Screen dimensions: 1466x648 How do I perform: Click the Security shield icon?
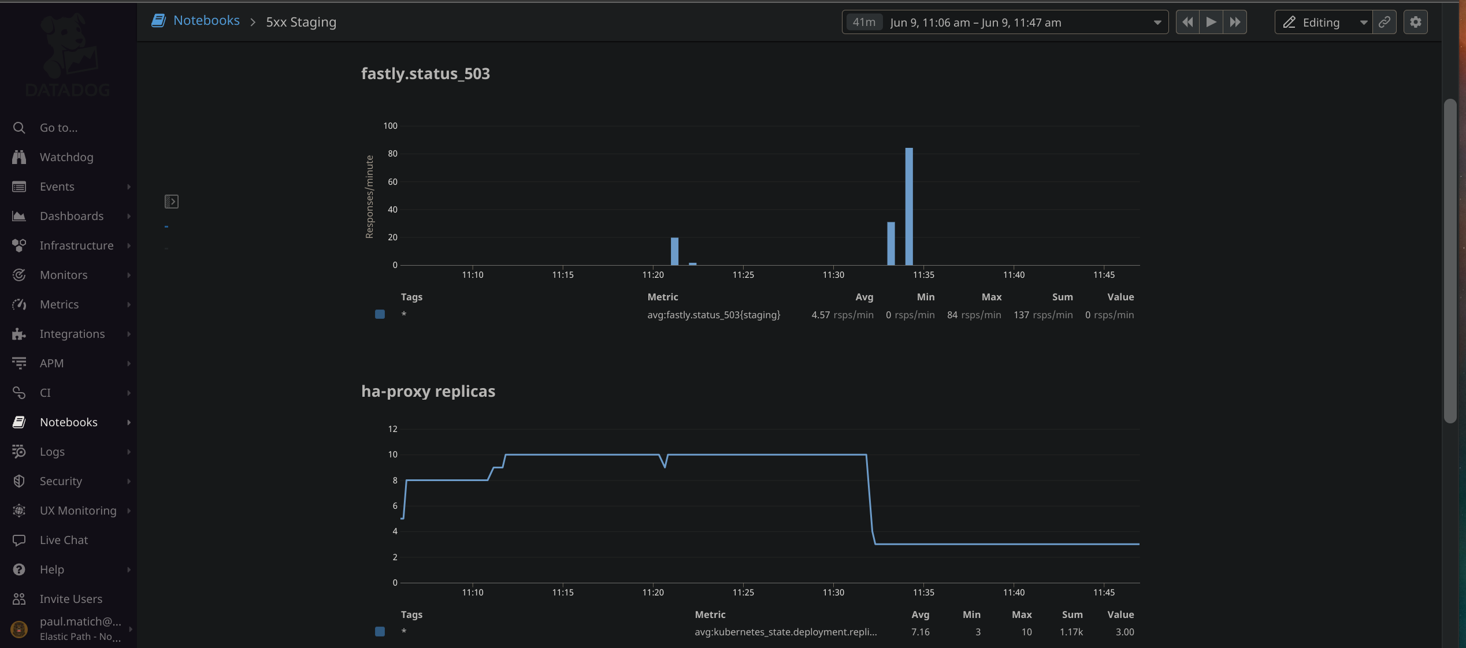(19, 481)
